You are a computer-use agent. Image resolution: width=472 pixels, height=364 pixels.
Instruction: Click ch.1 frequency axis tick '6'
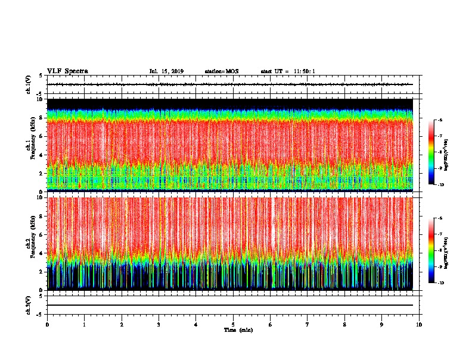coord(41,136)
